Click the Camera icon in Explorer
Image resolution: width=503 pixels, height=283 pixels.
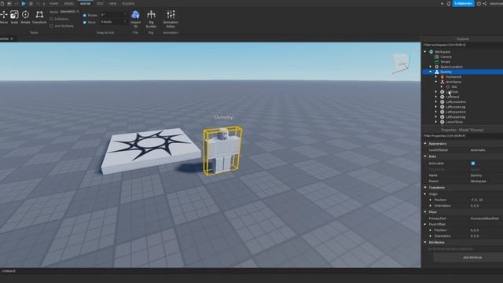coord(437,57)
